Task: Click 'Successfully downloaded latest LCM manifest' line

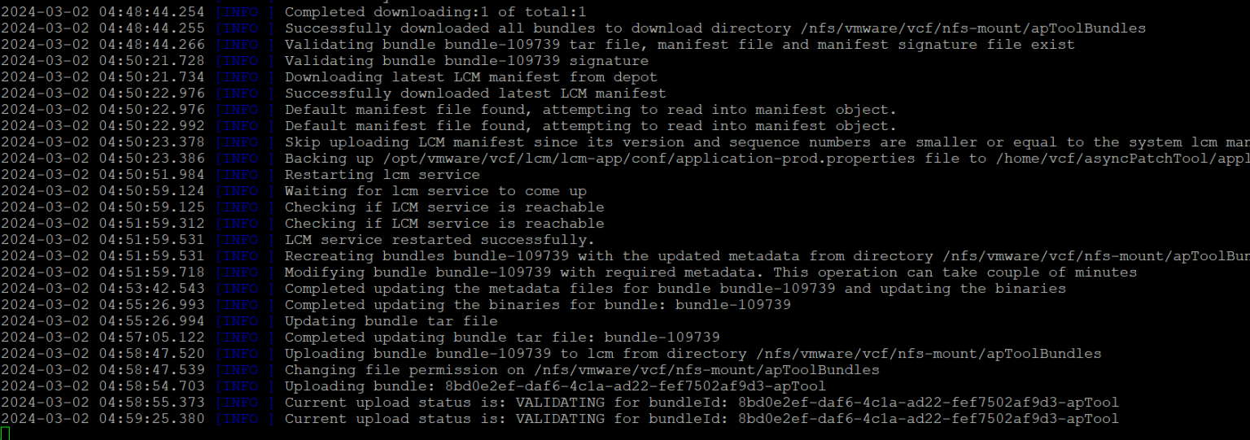Action: [x=475, y=94]
